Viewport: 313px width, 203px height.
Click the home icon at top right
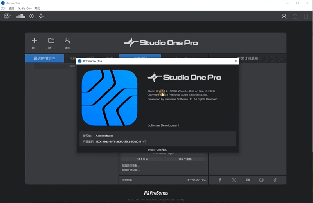point(295,16)
